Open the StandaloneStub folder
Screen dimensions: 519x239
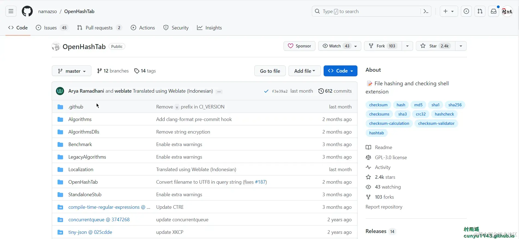(x=85, y=195)
